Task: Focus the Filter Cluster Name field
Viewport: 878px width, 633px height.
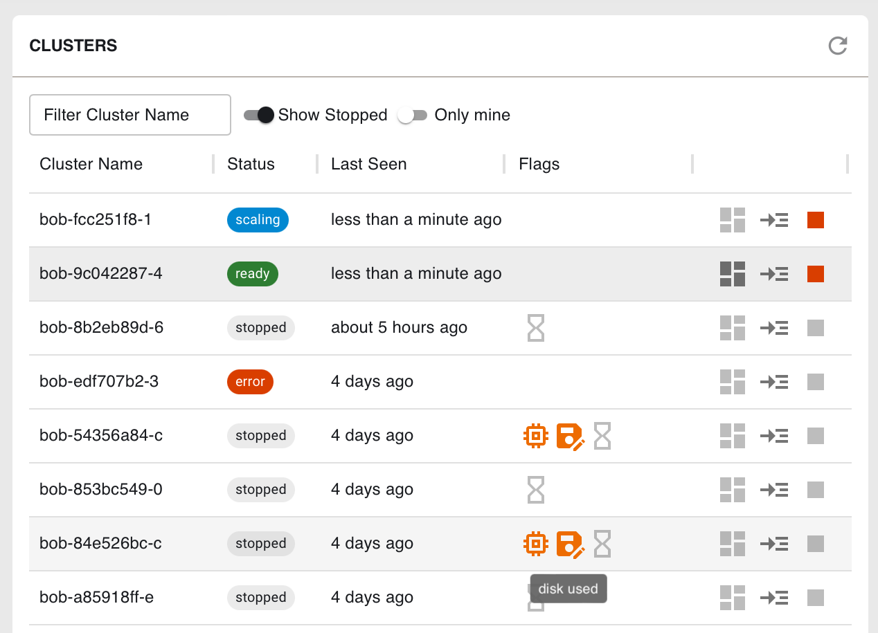Action: click(x=130, y=115)
